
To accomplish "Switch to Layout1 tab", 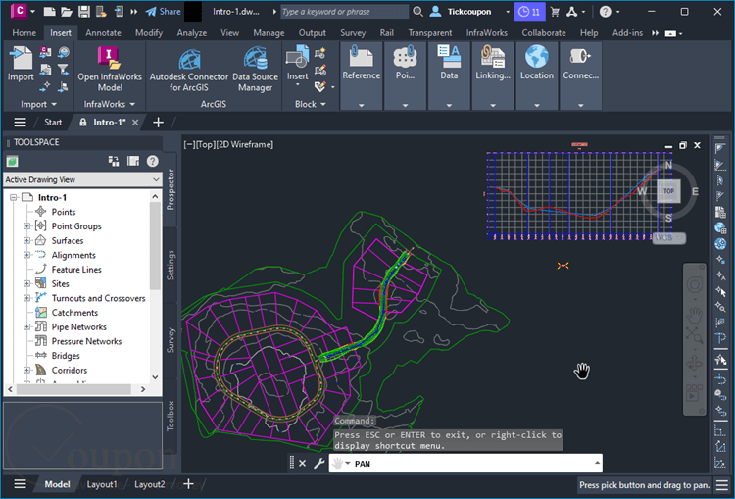I will (x=102, y=484).
